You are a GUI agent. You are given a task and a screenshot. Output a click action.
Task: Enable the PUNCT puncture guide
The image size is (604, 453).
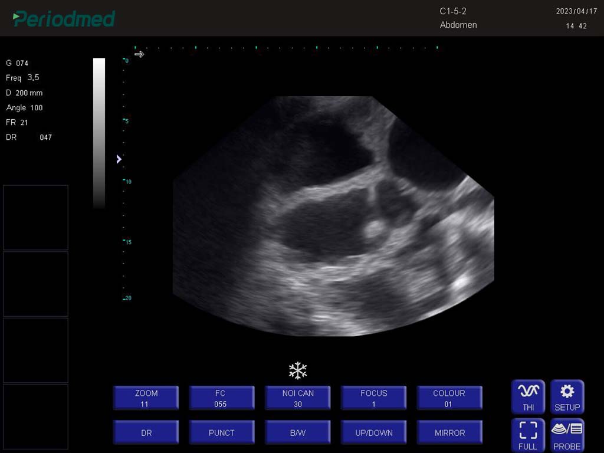click(x=222, y=432)
